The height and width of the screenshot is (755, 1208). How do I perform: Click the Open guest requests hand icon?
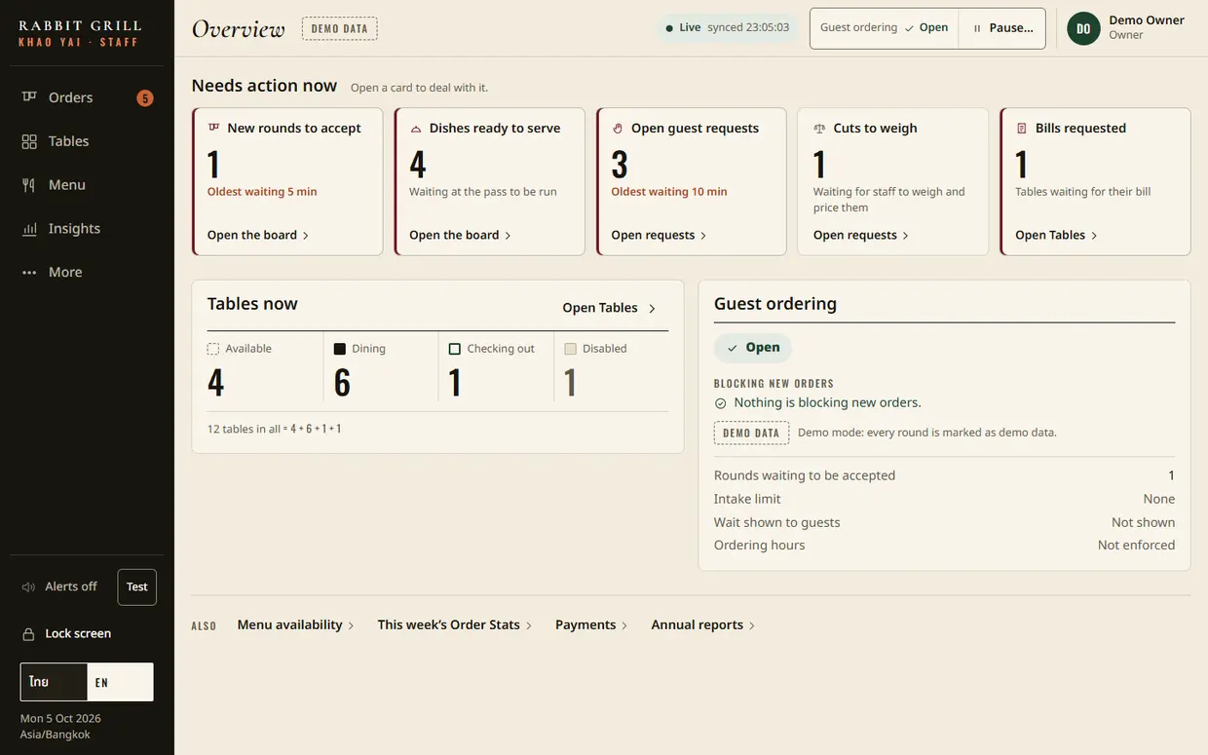coord(618,129)
